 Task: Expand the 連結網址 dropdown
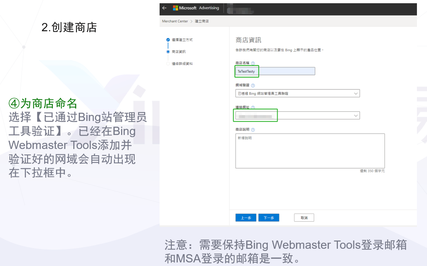297,116
